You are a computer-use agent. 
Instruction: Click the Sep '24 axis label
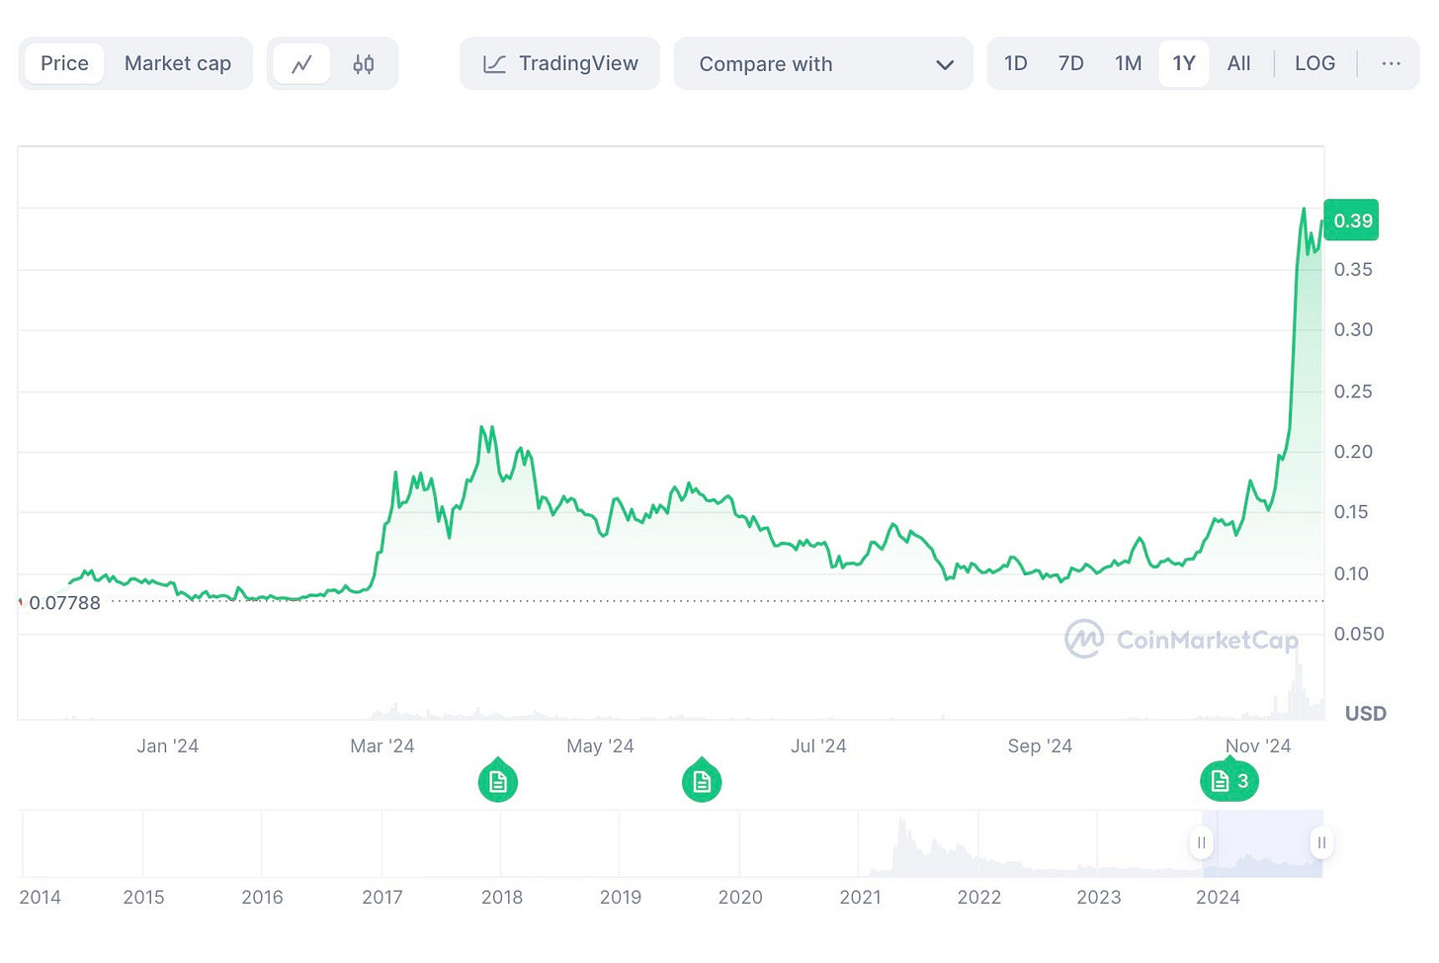pyautogui.click(x=1040, y=746)
